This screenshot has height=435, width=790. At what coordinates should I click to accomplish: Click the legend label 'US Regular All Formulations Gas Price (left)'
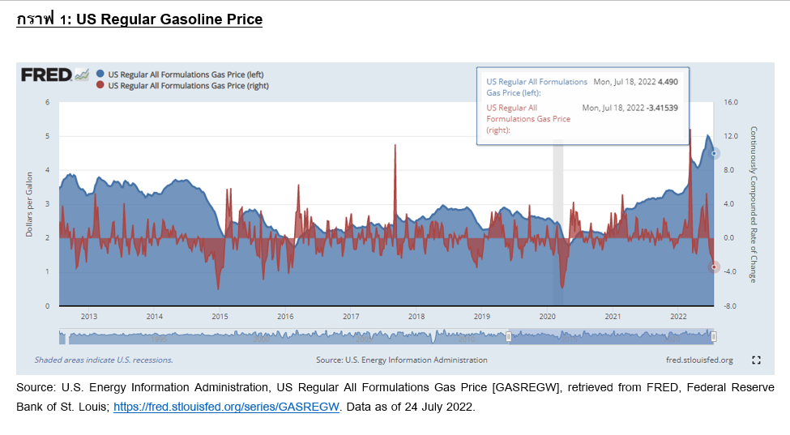(x=186, y=75)
